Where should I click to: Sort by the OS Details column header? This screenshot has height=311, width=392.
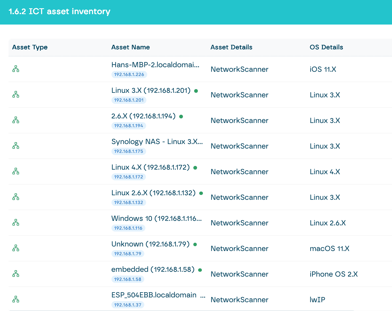[x=326, y=47]
